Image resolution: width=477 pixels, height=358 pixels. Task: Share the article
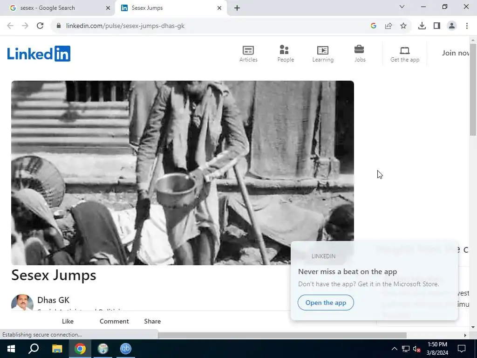point(152,321)
